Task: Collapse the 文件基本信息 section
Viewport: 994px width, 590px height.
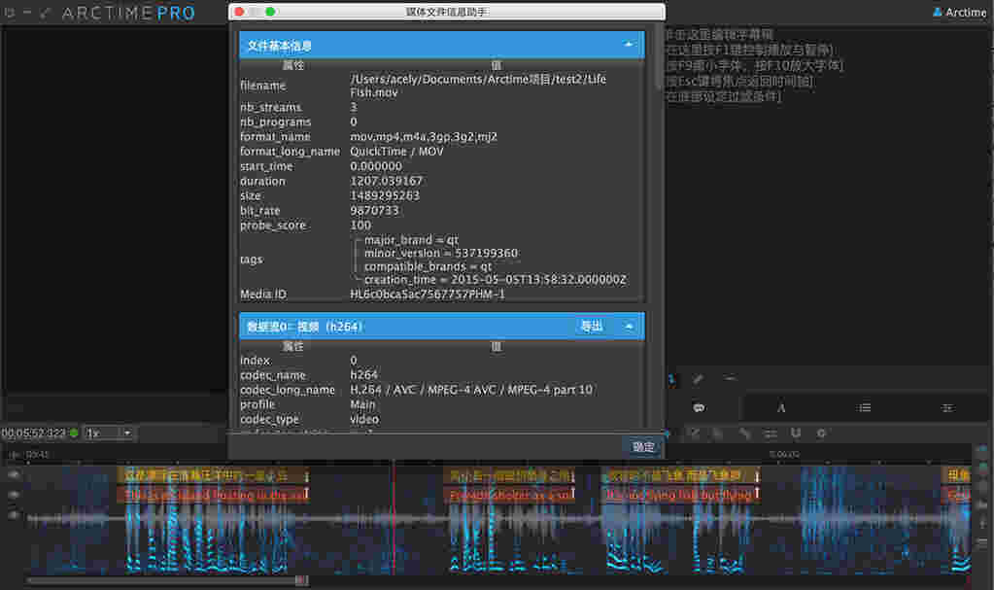Action: (x=629, y=44)
